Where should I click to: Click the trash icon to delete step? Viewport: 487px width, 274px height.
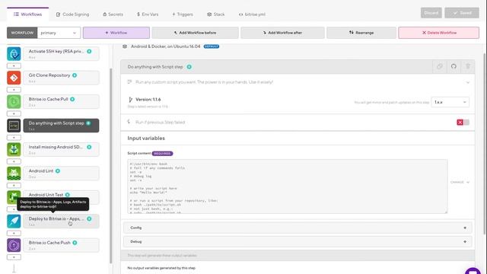468,66
